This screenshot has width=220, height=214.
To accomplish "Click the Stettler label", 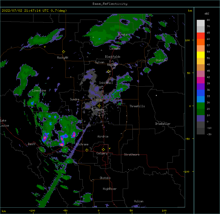I will pyautogui.click(x=162, y=60).
